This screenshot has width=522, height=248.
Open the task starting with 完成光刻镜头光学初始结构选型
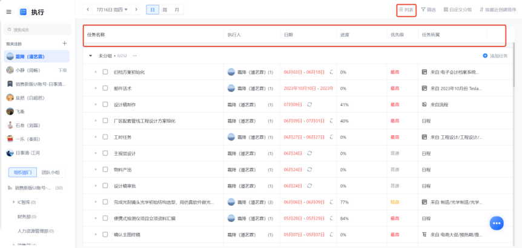coord(164,202)
